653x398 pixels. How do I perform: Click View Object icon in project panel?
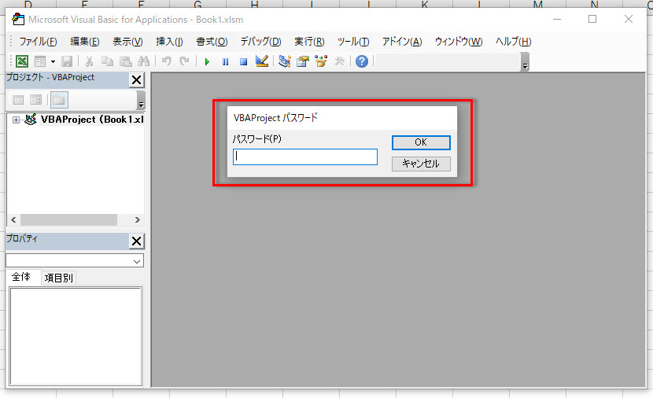coord(36,100)
